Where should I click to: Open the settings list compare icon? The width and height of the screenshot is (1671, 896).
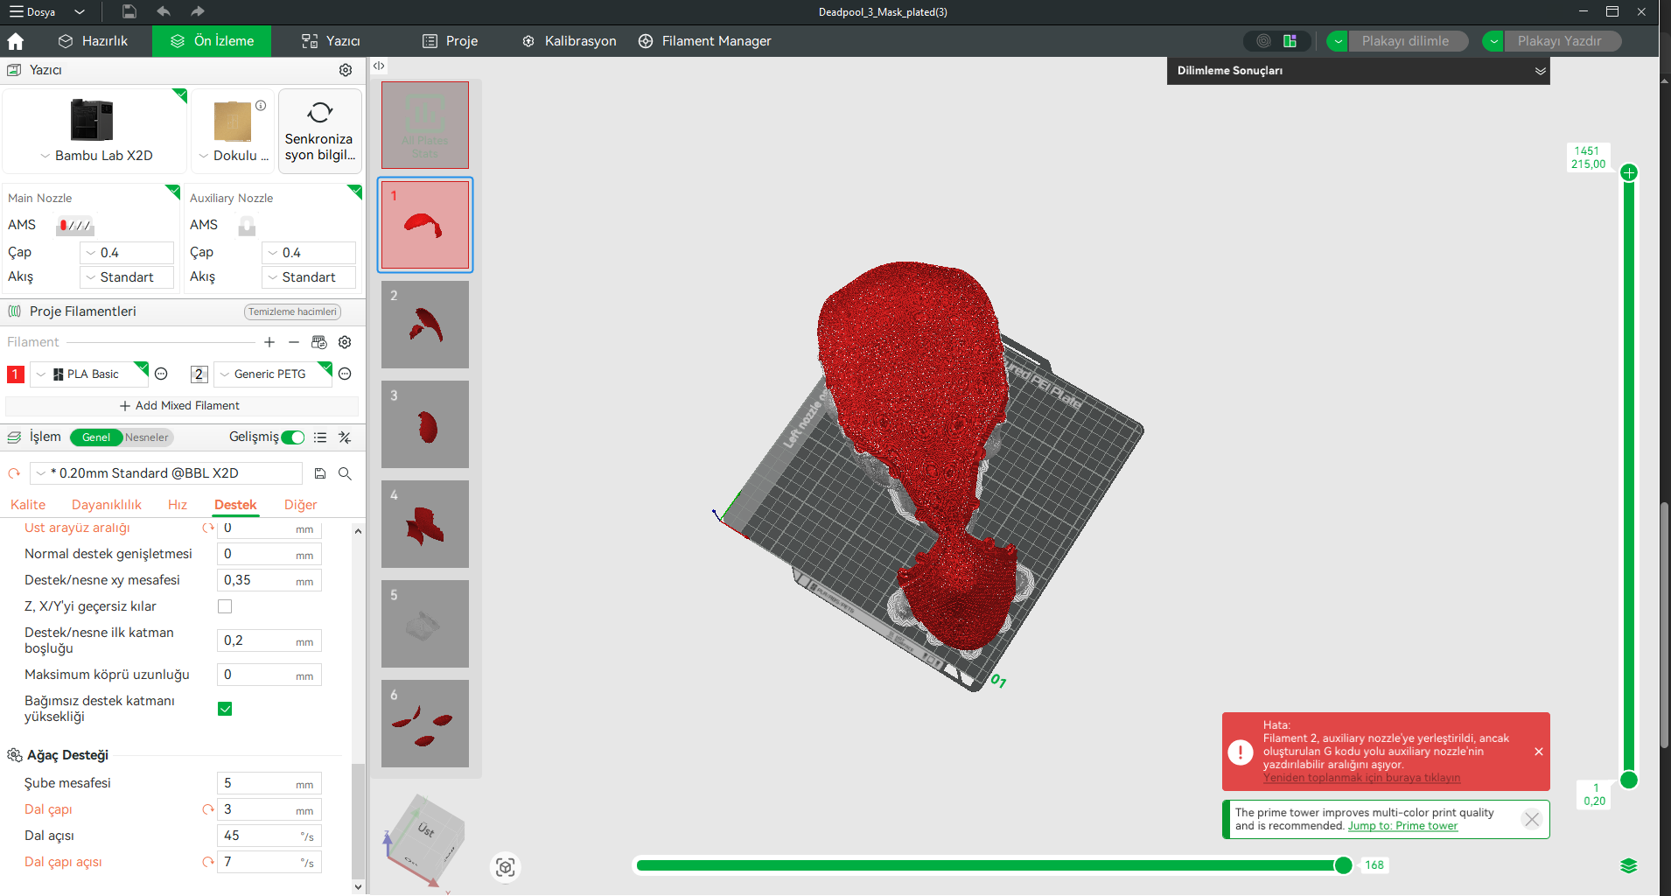320,437
